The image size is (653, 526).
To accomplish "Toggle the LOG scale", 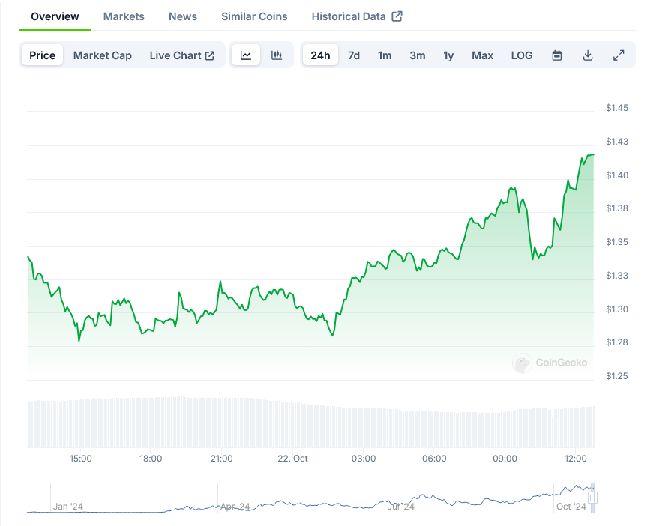I will coord(522,55).
